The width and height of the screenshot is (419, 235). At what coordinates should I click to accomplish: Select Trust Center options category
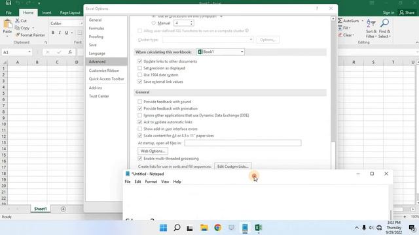pos(106,96)
